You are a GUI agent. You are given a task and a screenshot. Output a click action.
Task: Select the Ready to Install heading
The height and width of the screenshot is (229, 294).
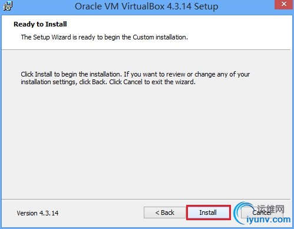point(40,24)
